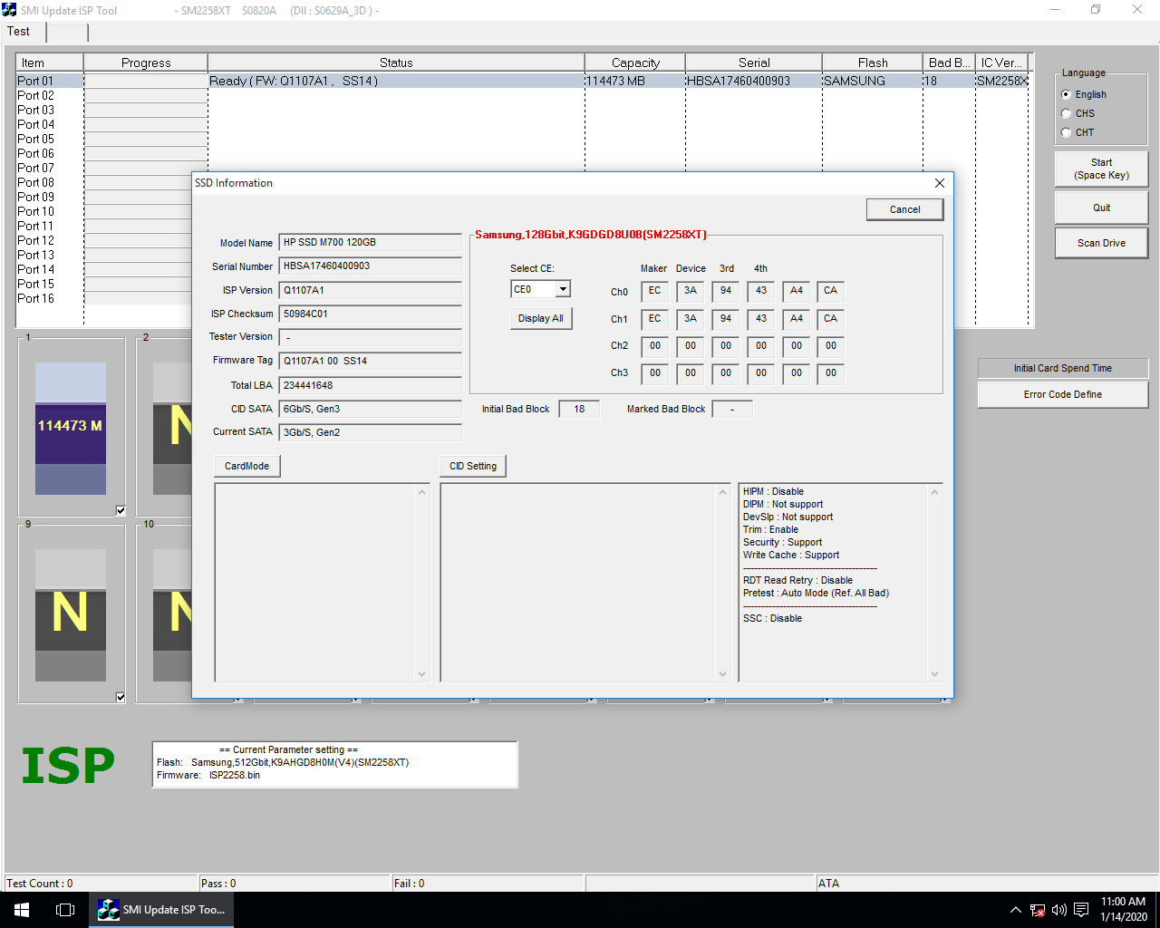The image size is (1160, 928).
Task: Click the SMI app icon in title bar
Action: (x=9, y=10)
